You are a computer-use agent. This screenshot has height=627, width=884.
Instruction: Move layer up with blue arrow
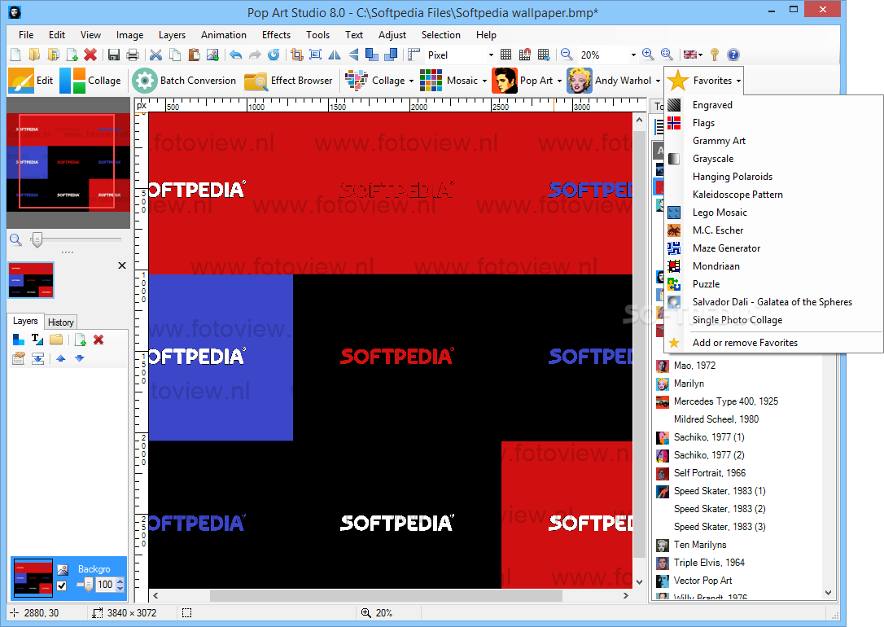coord(61,358)
